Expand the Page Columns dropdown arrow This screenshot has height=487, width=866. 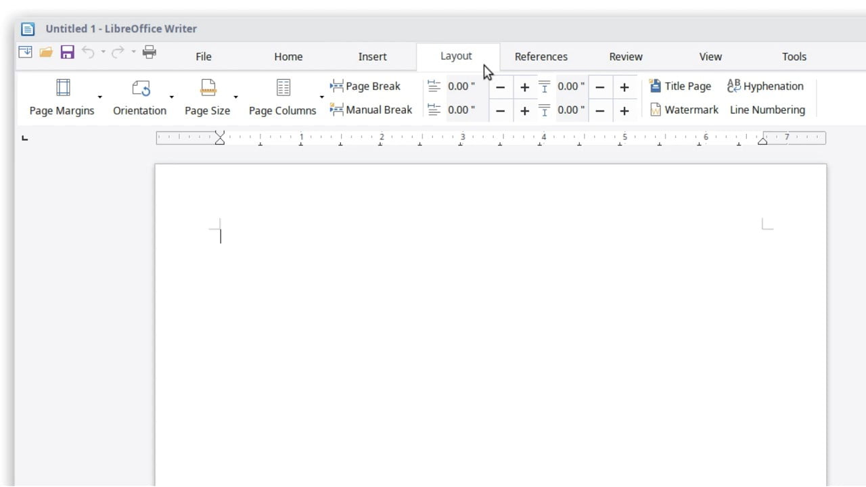(x=322, y=97)
